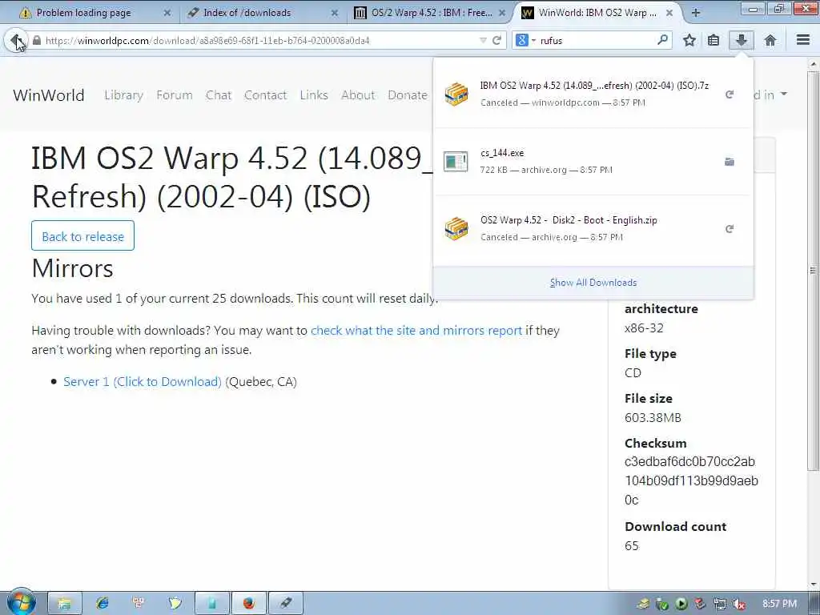Image resolution: width=820 pixels, height=615 pixels.
Task: Open the About nav link
Action: coord(358,95)
